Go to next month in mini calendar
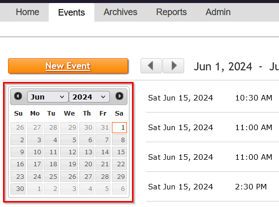 [x=119, y=96]
